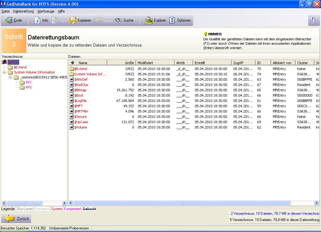Viewport: 321px width, 232px height.
Task: Open the Datenrettung menu
Action: coord(23,11)
